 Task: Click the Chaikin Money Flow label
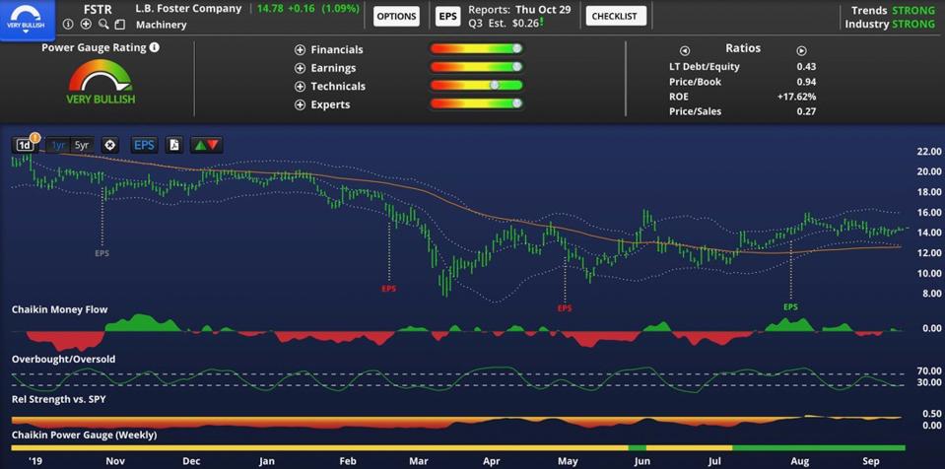tap(60, 309)
